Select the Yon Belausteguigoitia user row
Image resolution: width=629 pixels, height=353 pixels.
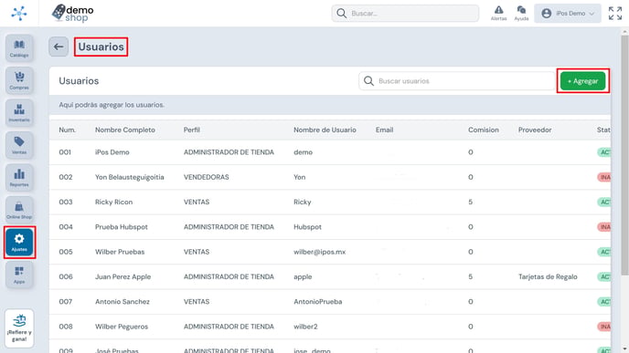(330, 177)
